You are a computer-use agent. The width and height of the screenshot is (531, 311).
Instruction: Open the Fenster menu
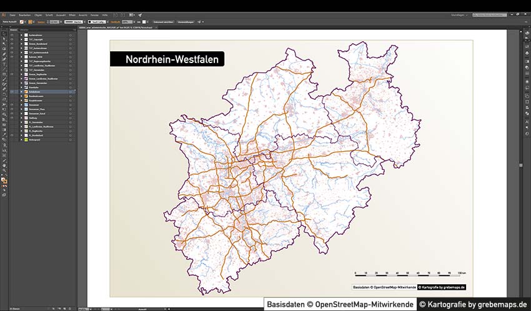[x=94, y=14]
